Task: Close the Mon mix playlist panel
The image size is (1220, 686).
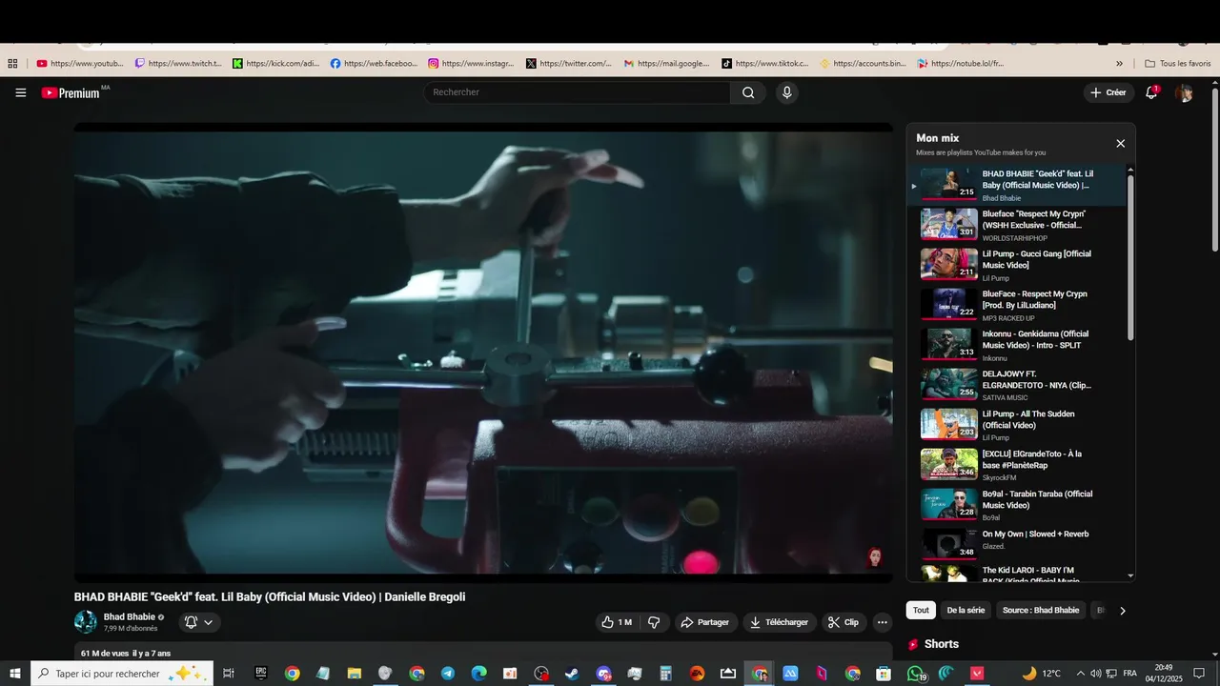Action: point(1121,144)
